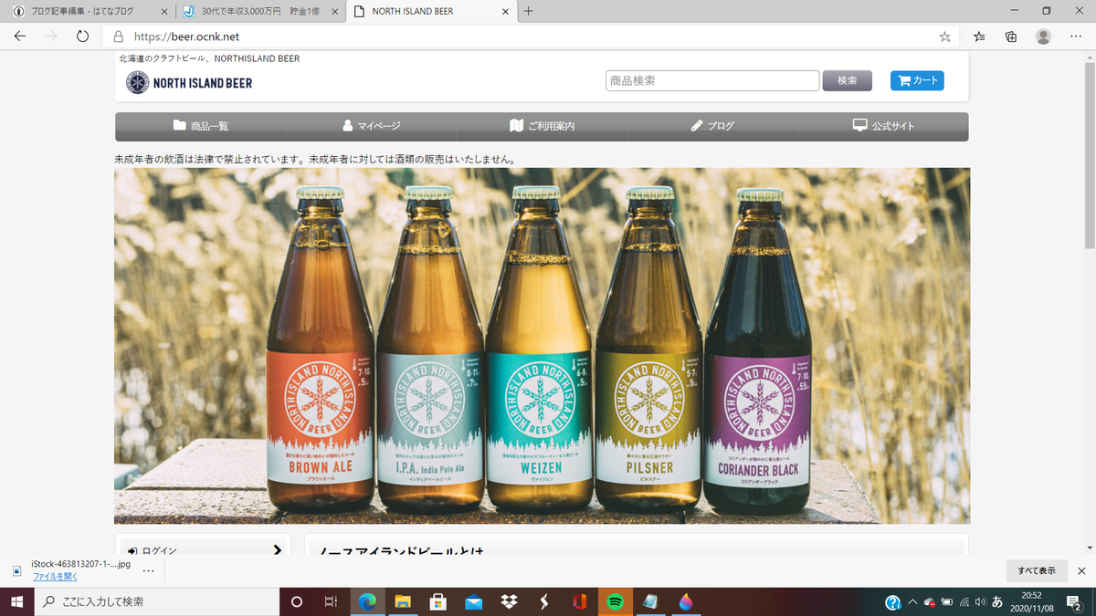This screenshot has height=616, width=1096.
Task: Open the favorites list icon
Action: (979, 37)
